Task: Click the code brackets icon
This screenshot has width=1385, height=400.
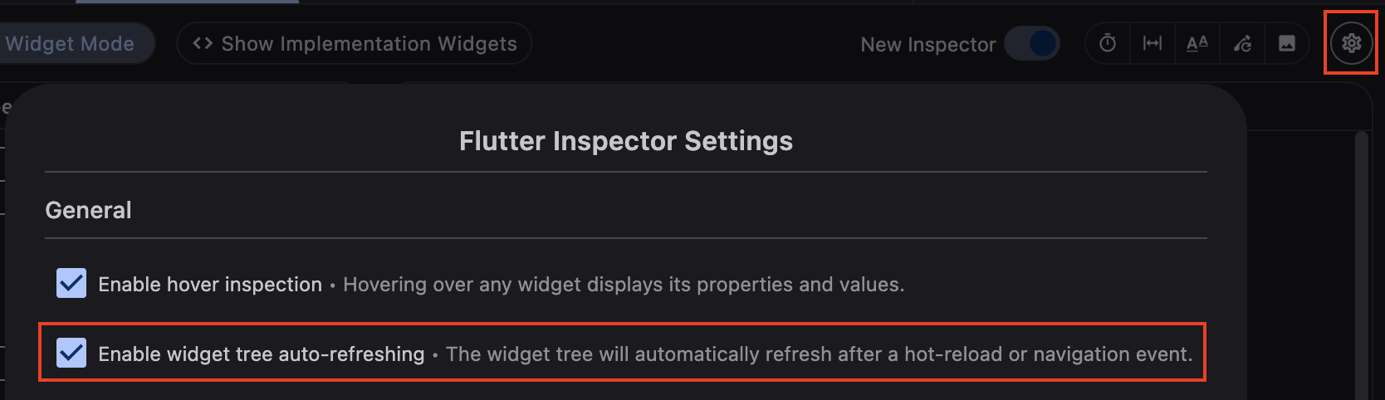Action: pyautogui.click(x=203, y=43)
